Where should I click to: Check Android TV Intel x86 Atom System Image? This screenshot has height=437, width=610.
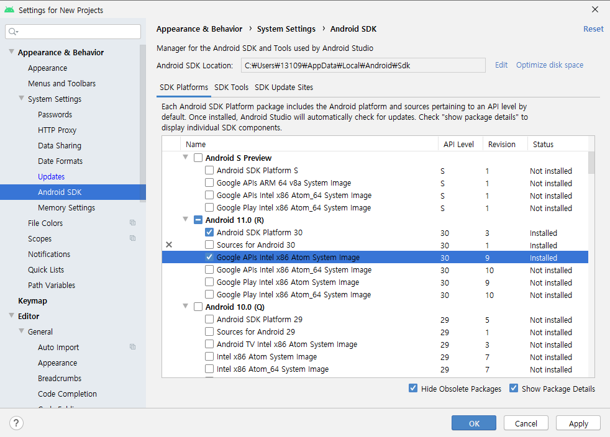(209, 345)
